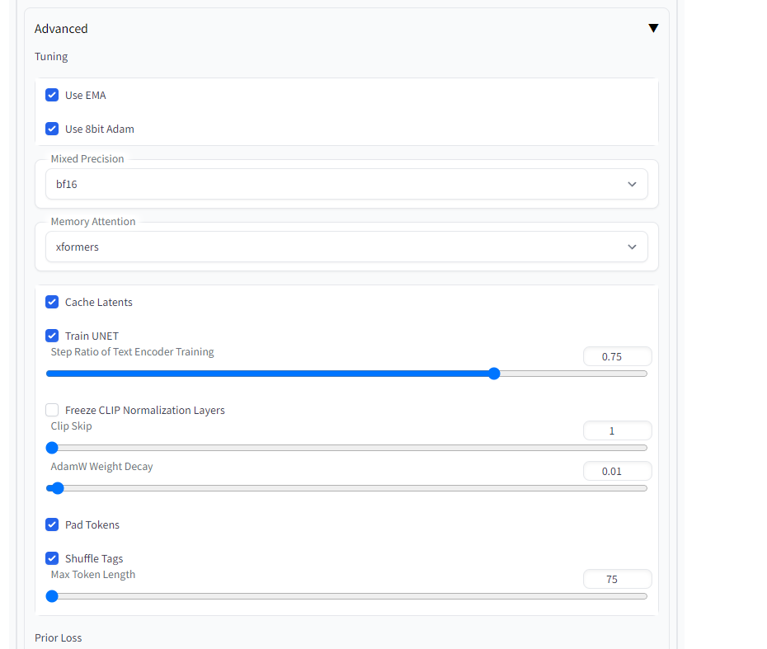767x649 pixels.
Task: Toggle the Use EMA checkbox
Action: [x=52, y=95]
